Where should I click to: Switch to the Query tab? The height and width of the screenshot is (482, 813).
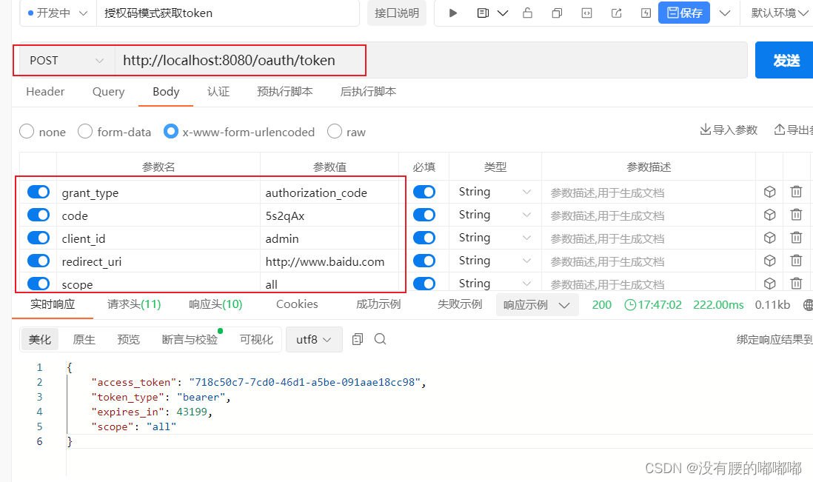[x=108, y=92]
